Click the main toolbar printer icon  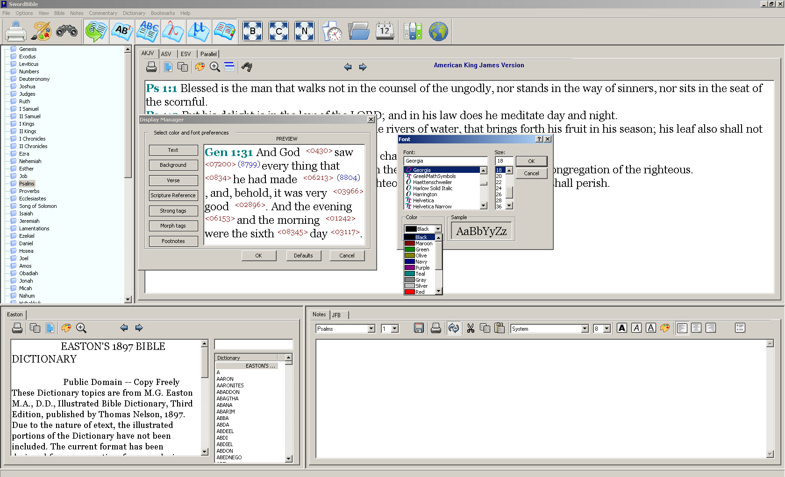pyautogui.click(x=15, y=31)
